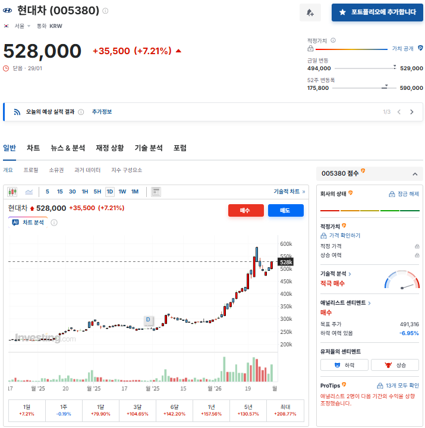Open AI 차트 분석 button
This screenshot has width=425, height=428.
click(28, 223)
